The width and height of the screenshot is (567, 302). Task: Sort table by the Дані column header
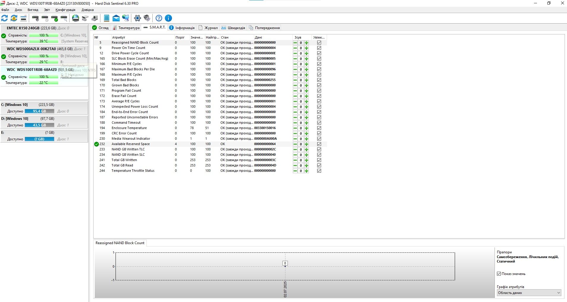coord(273,37)
